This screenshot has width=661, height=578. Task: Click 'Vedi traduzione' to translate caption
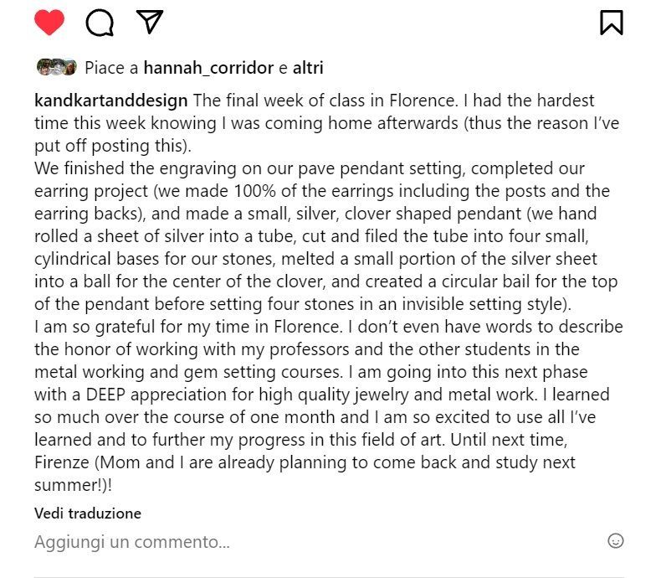coord(88,513)
